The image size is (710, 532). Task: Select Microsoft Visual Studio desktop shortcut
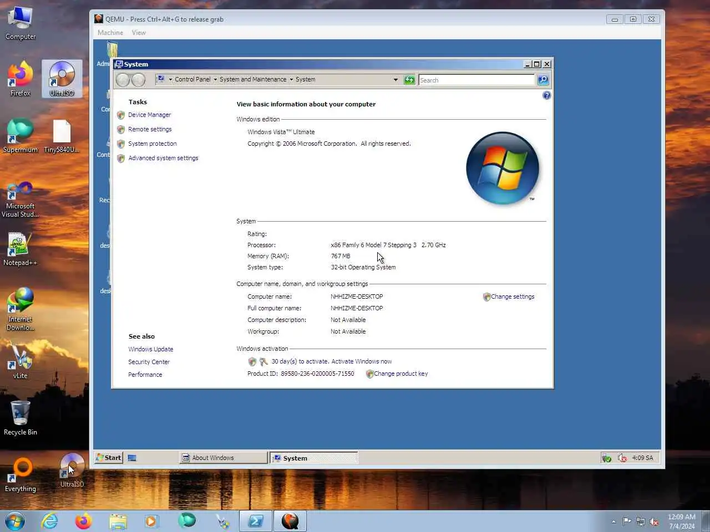21,199
